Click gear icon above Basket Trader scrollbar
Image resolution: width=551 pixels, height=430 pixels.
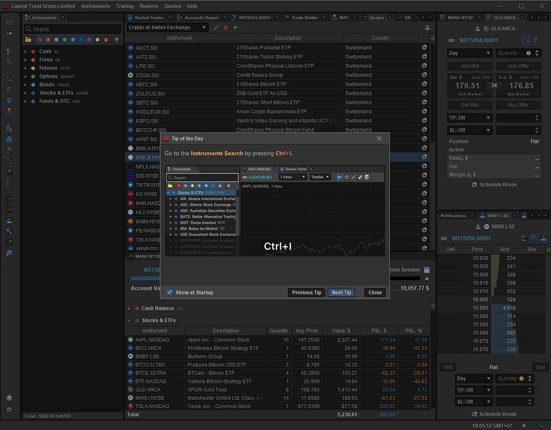tap(433, 38)
